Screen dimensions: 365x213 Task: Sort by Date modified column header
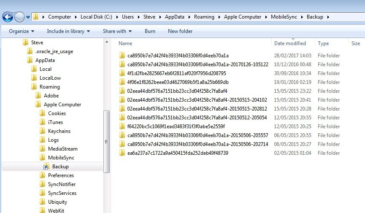pos(290,43)
